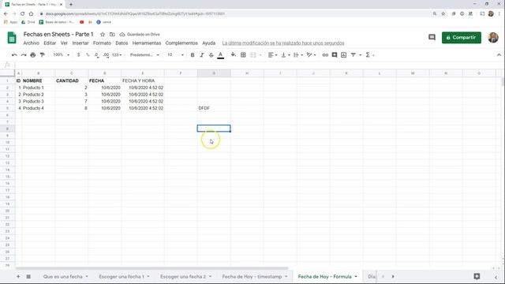Open the Formato menu
The height and width of the screenshot is (284, 505).
pos(102,43)
